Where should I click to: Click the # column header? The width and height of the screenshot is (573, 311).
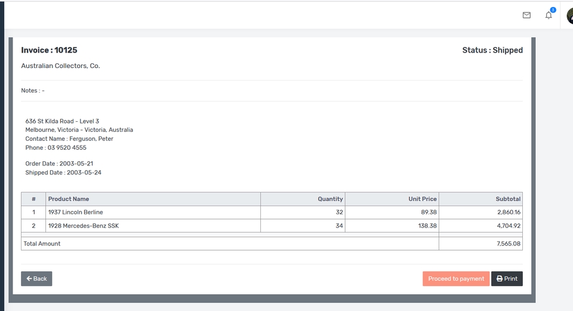33,199
